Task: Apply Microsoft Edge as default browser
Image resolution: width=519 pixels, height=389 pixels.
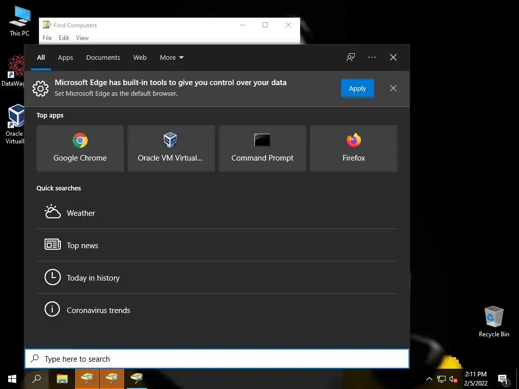Action: point(357,88)
